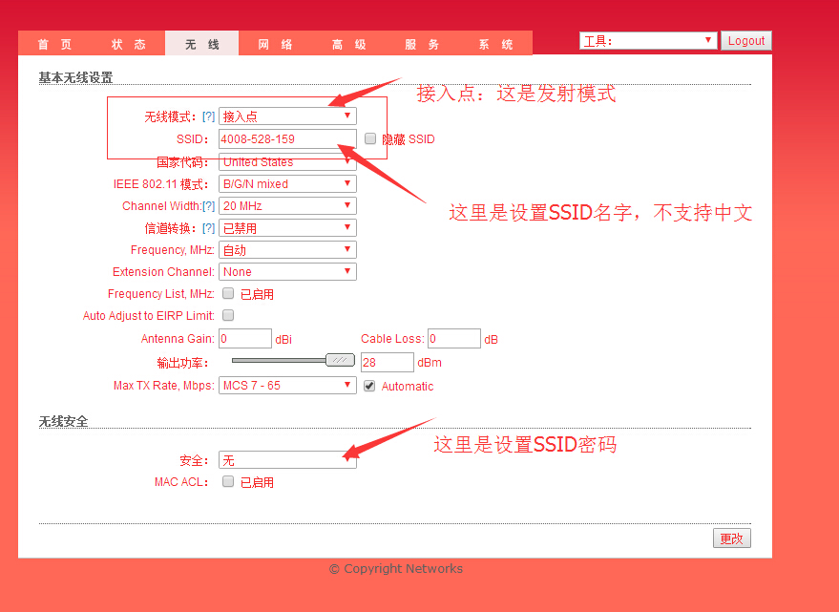
Task: Click the help link next to 无线模式
Action: click(209, 116)
